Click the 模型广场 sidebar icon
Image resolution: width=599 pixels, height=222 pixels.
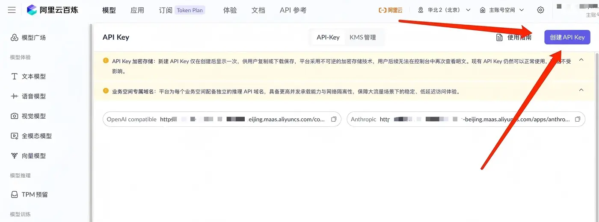click(x=15, y=38)
